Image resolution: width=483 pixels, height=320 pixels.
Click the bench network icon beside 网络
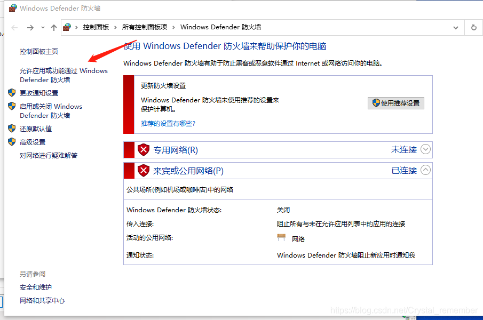(281, 237)
